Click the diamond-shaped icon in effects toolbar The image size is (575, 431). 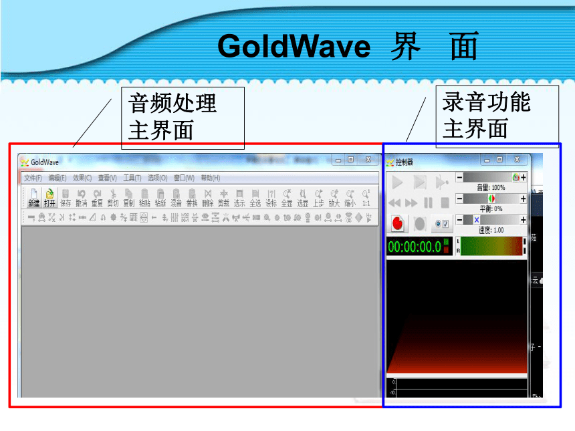tap(359, 218)
